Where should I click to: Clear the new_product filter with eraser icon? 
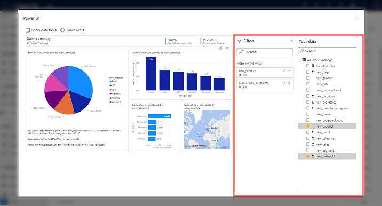pyautogui.click(x=289, y=70)
